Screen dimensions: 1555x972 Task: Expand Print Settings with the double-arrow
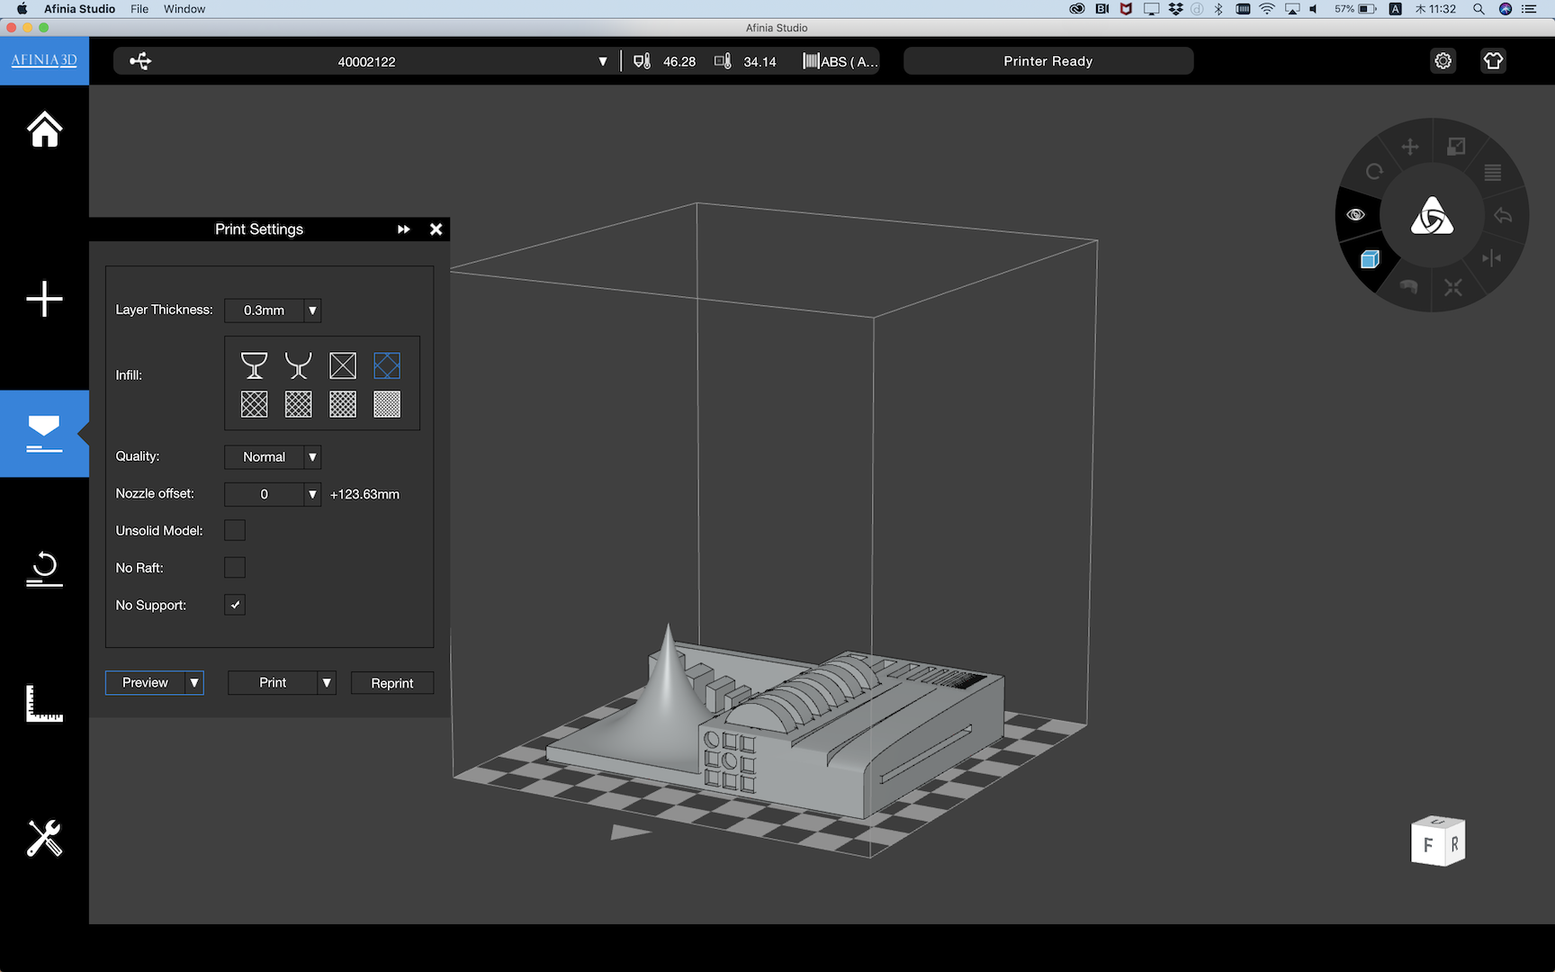(404, 229)
